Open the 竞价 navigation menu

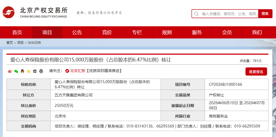click(107, 32)
